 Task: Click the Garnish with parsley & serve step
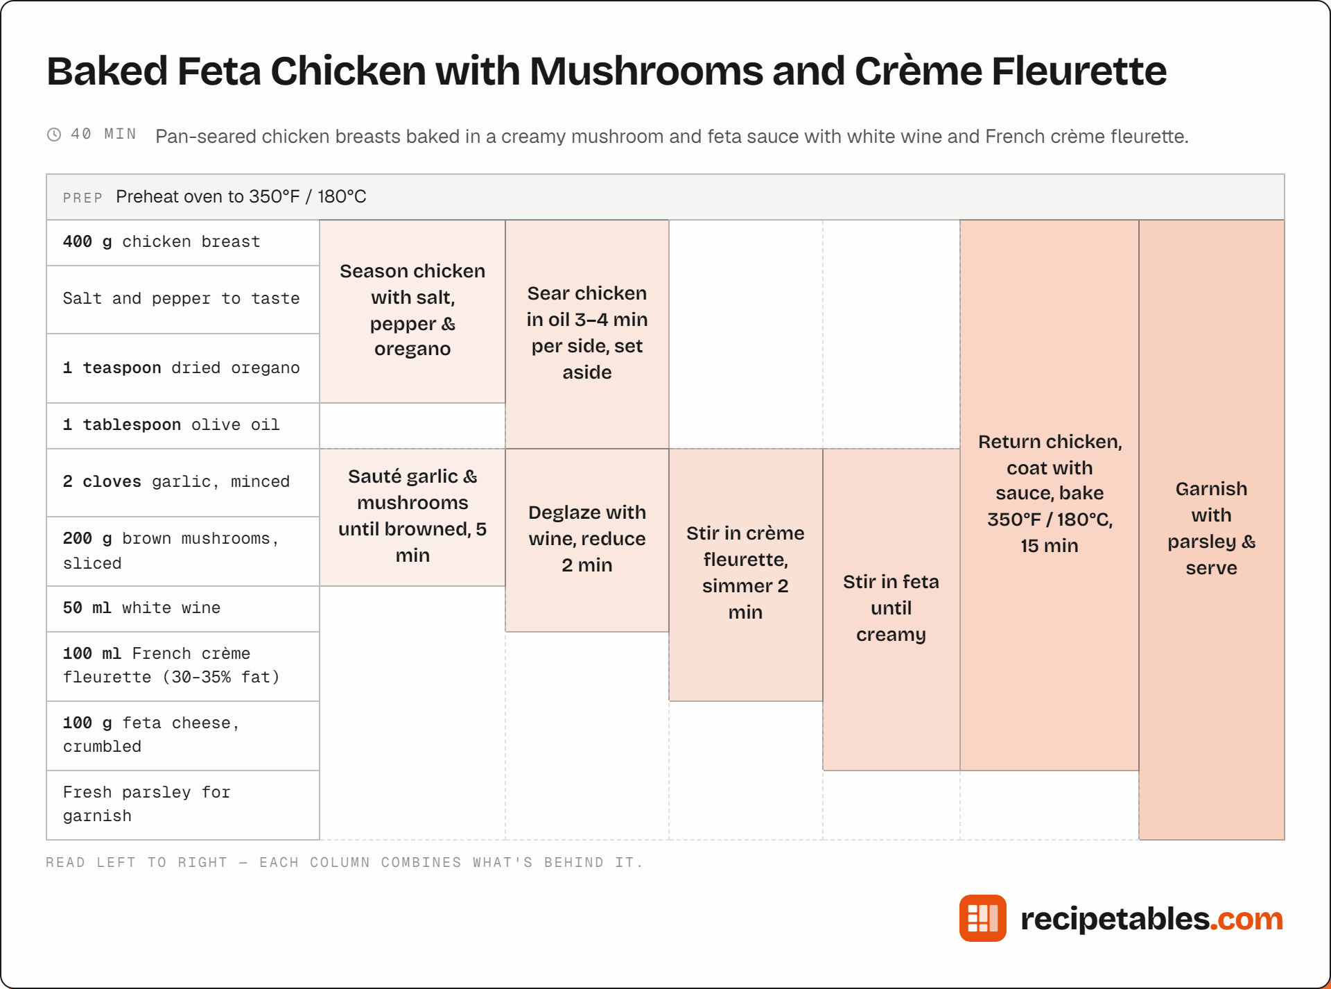(x=1212, y=529)
